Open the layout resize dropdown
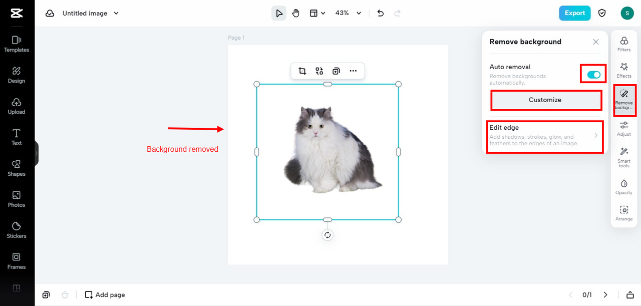The width and height of the screenshot is (641, 306). click(317, 13)
